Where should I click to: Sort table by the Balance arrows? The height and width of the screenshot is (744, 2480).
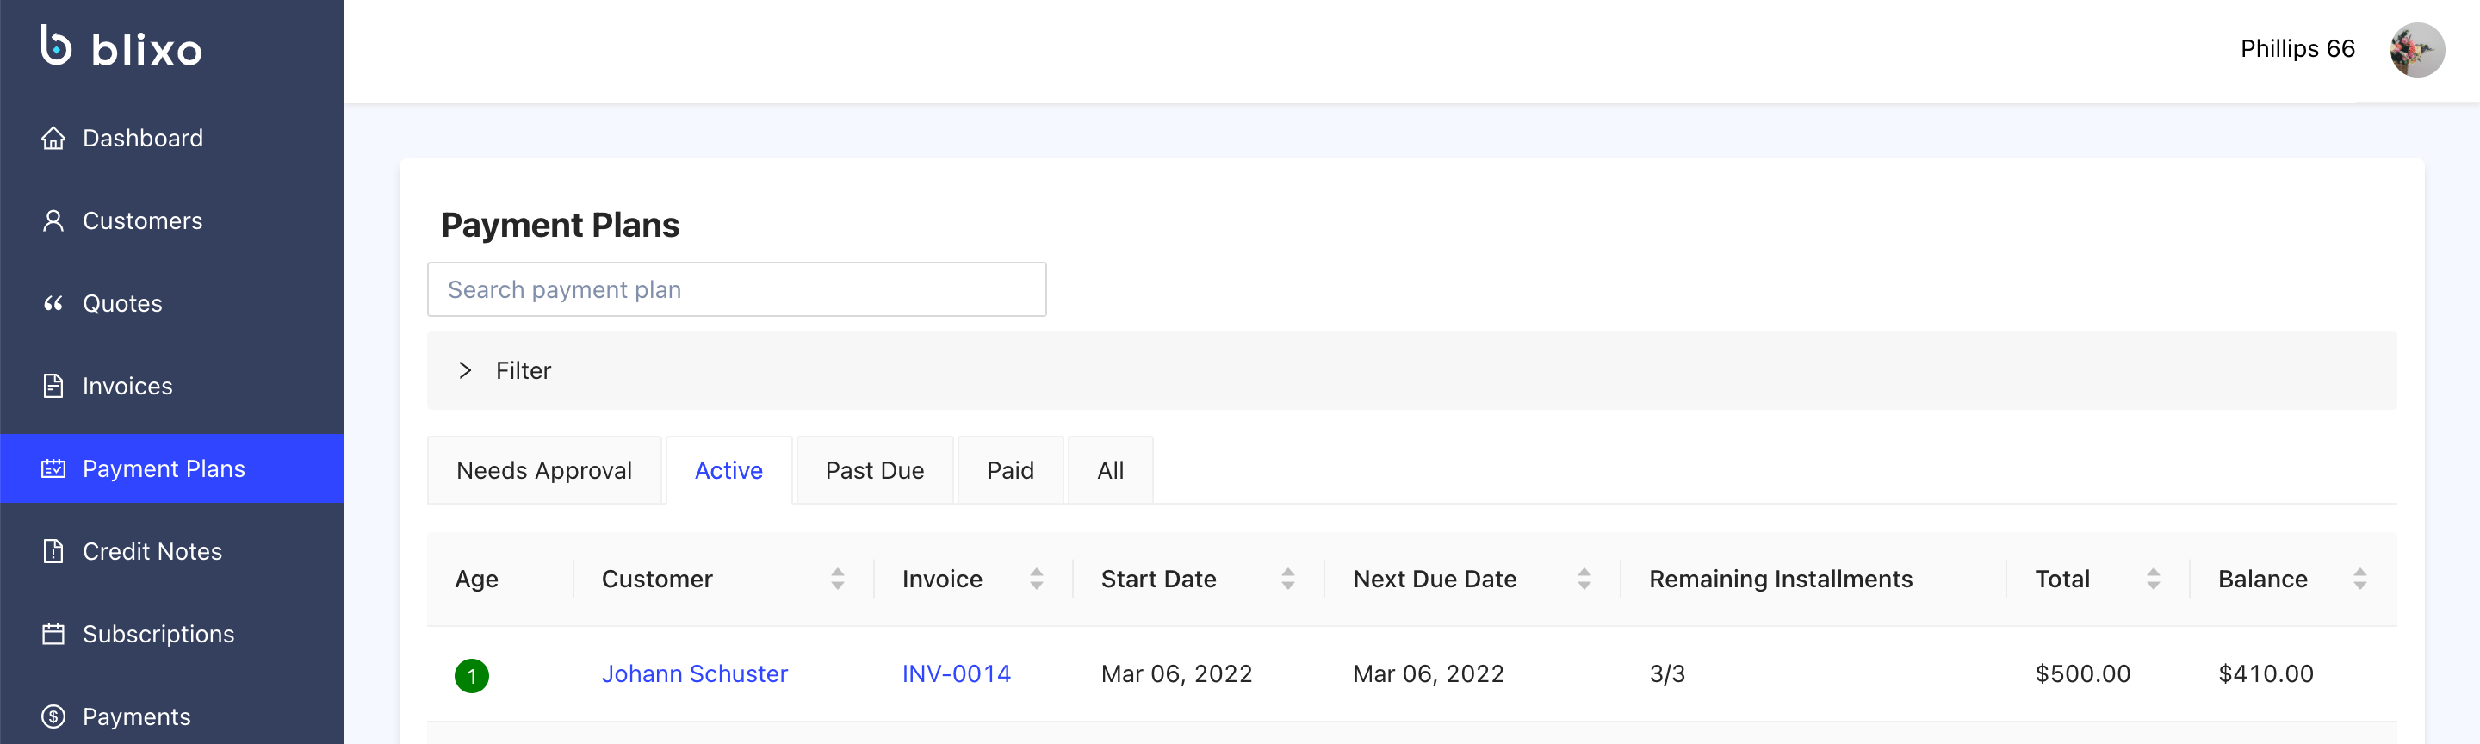click(x=2359, y=580)
